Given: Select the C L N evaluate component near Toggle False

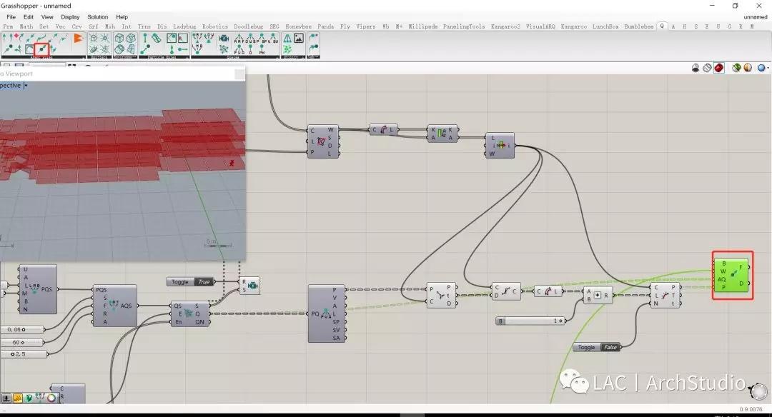Looking at the screenshot, I should pyautogui.click(x=665, y=296).
